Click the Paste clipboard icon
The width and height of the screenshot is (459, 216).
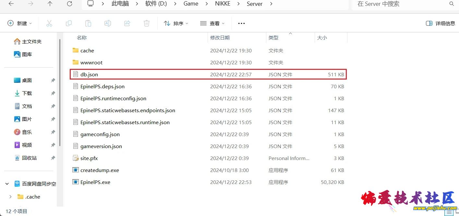click(88, 23)
